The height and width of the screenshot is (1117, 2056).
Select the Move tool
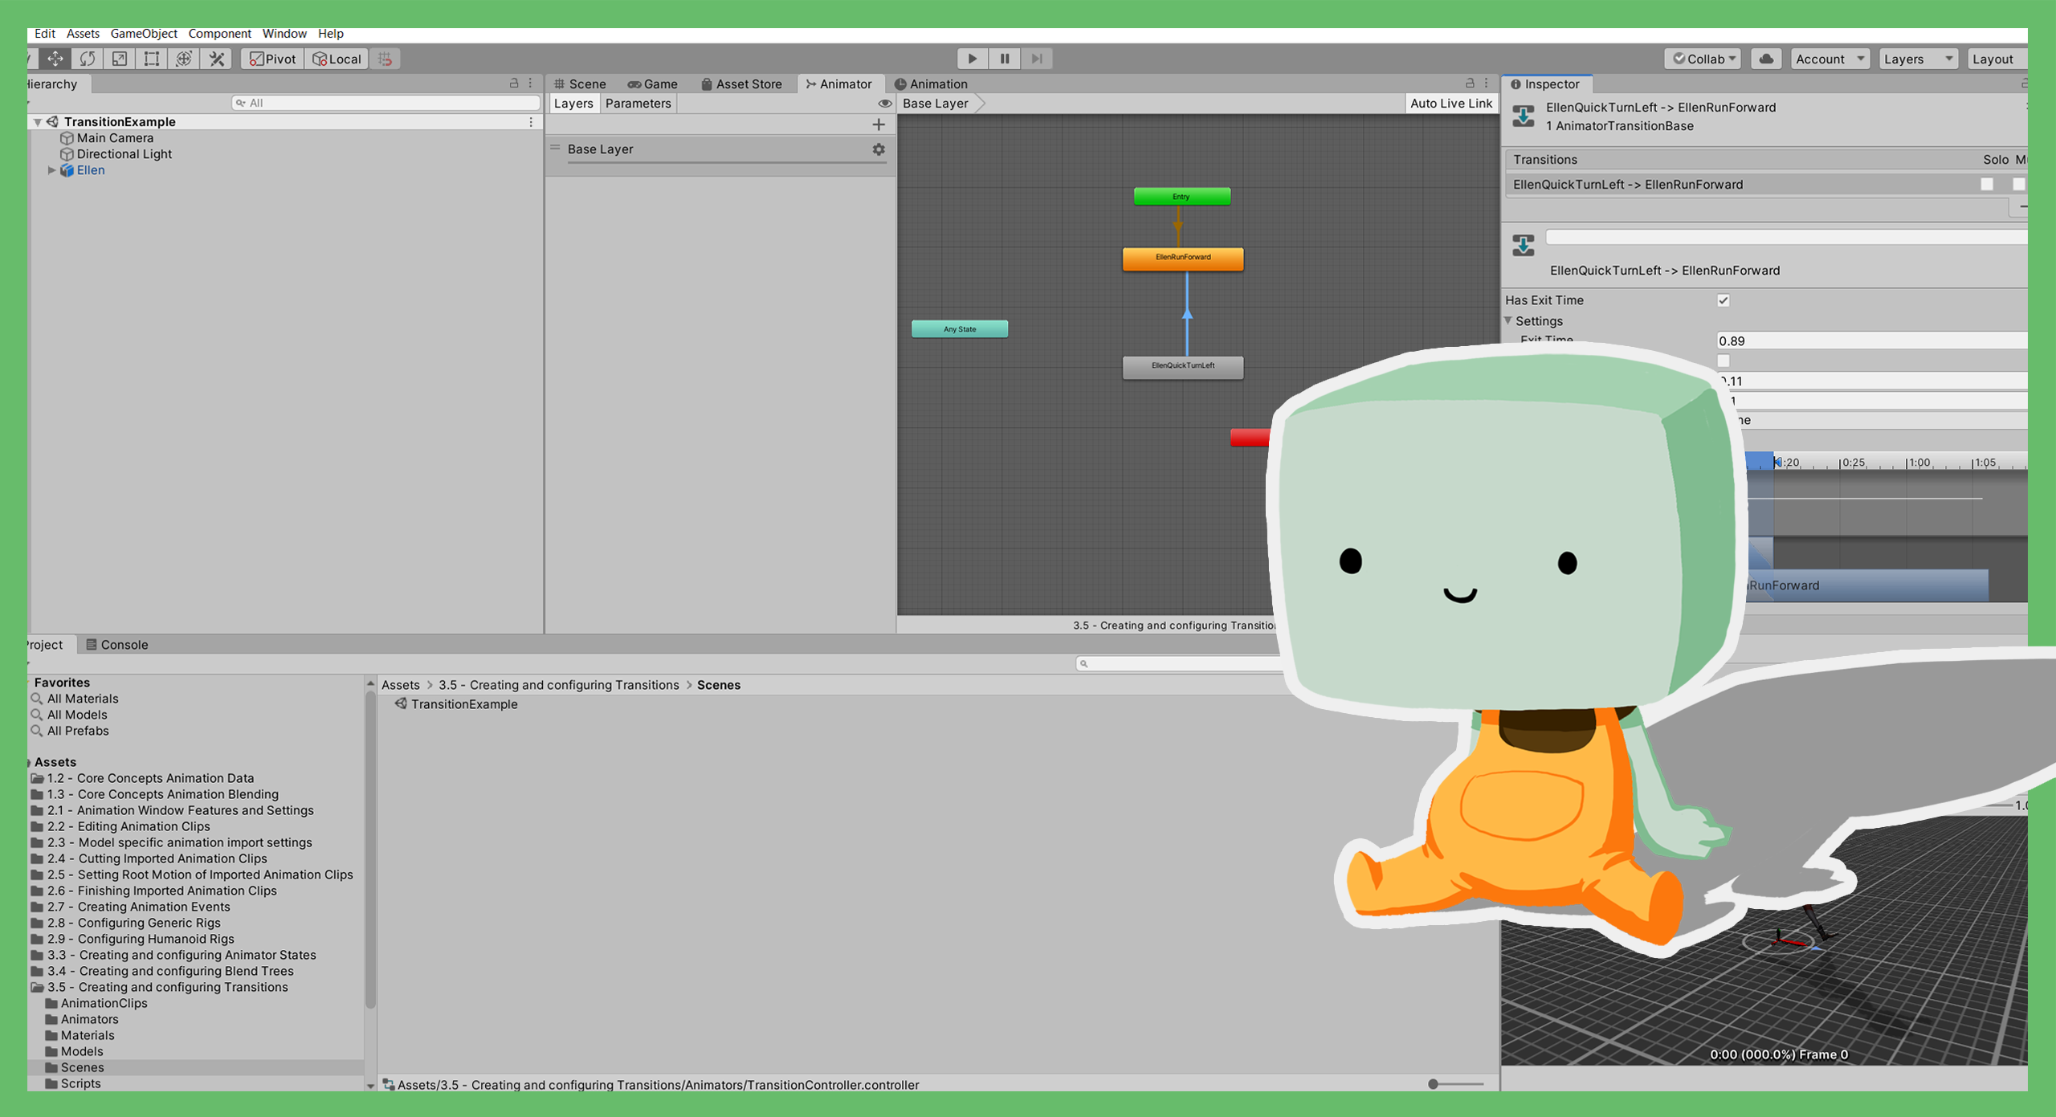pyautogui.click(x=55, y=58)
